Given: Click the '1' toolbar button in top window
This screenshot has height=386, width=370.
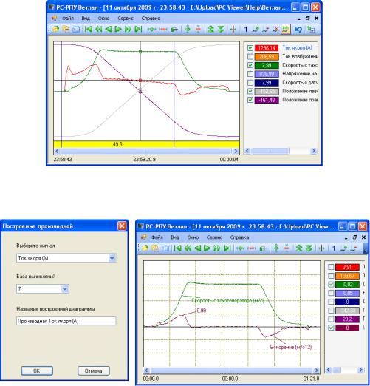Looking at the screenshot, I should click(245, 29).
